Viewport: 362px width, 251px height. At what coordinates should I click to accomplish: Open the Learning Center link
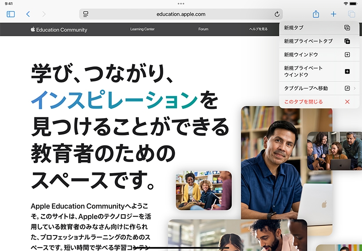tap(142, 29)
